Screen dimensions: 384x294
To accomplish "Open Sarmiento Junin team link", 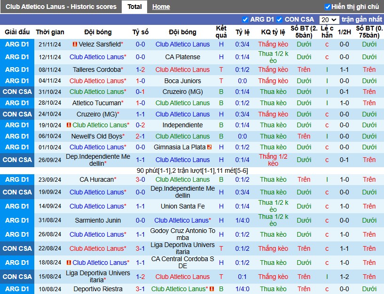I will [x=98, y=220].
